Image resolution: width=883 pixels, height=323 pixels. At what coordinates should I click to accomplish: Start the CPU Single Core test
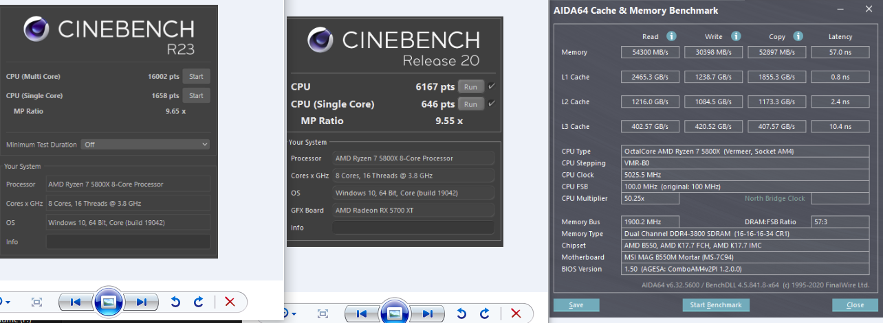(x=196, y=95)
